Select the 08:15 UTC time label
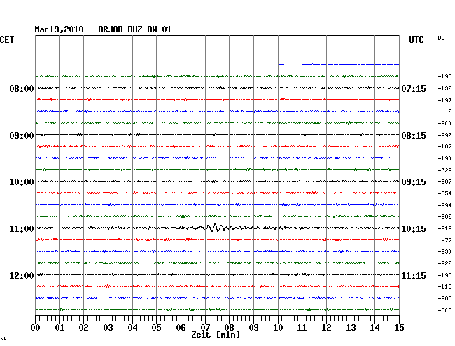Viewport: 455px width, 346px height. coord(414,136)
